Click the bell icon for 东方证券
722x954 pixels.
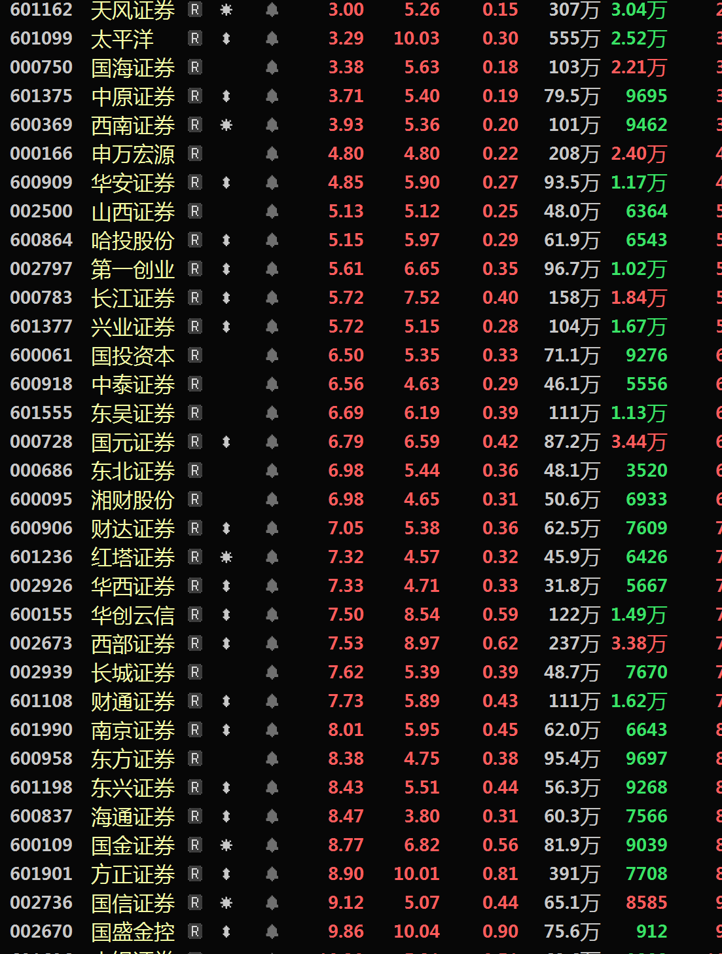pyautogui.click(x=272, y=759)
